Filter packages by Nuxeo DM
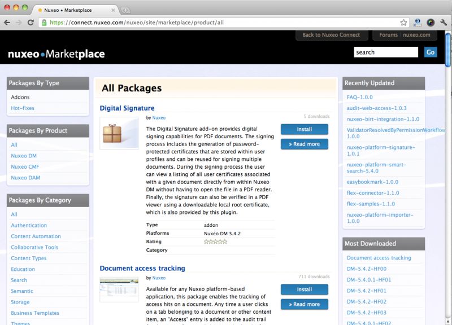Image resolution: width=452 pixels, height=325 pixels. [24, 156]
